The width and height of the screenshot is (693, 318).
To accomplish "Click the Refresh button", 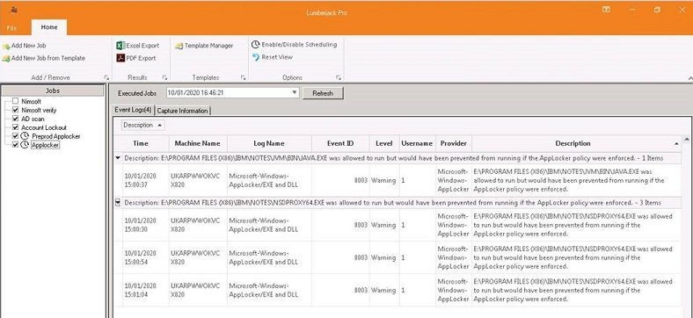I will (x=323, y=93).
